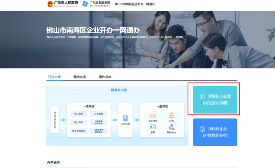Click the banner title 佛山市南海区企业开办一网通办

[x=93, y=30]
